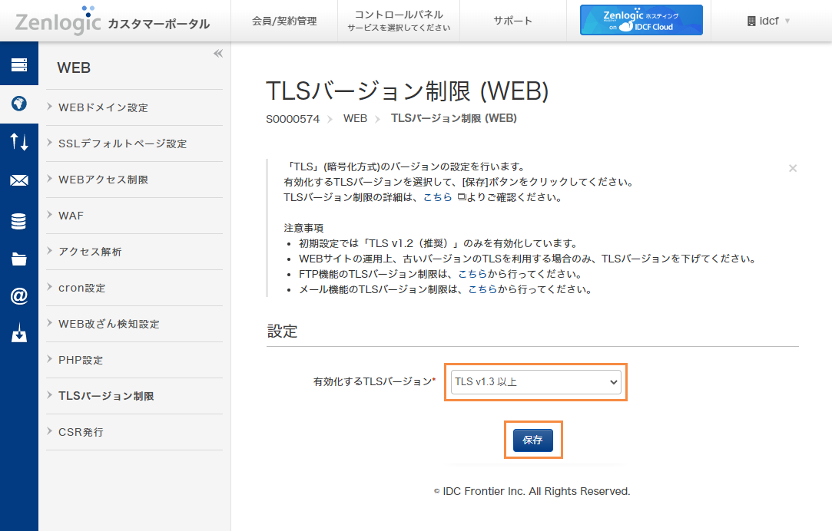This screenshot has height=531, width=832.
Task: Follow the FTP TLS restriction こちら link
Action: pos(472,274)
